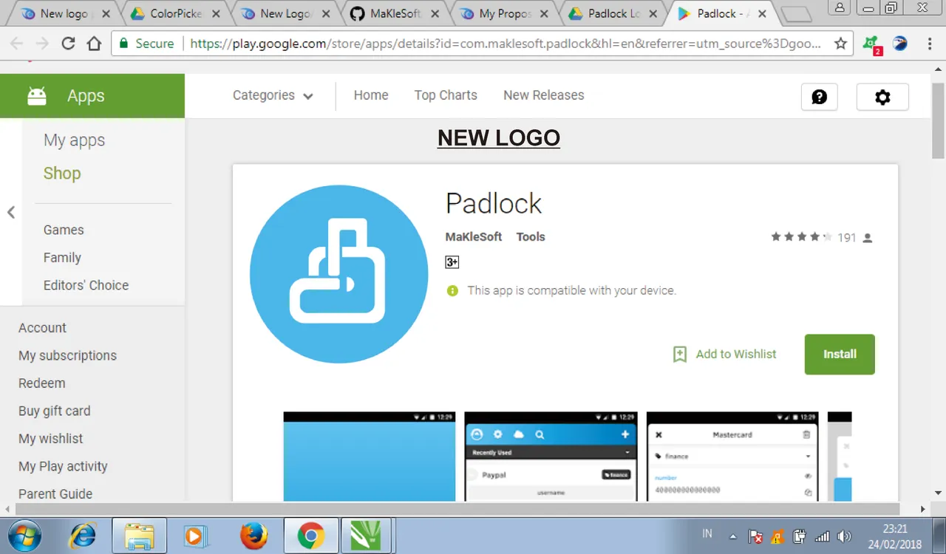
Task: Reload the page with refresh icon
Action: point(68,44)
